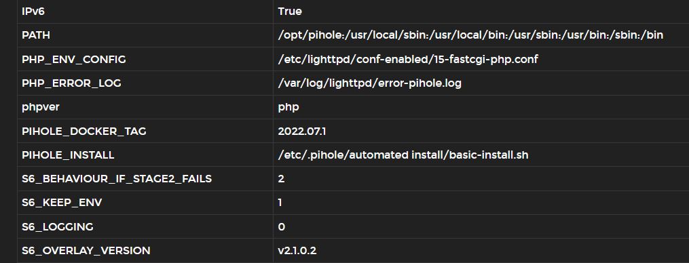Screen dimensions: 689x263
Task: Click the error-pihole.log path value
Action: pyautogui.click(x=370, y=83)
